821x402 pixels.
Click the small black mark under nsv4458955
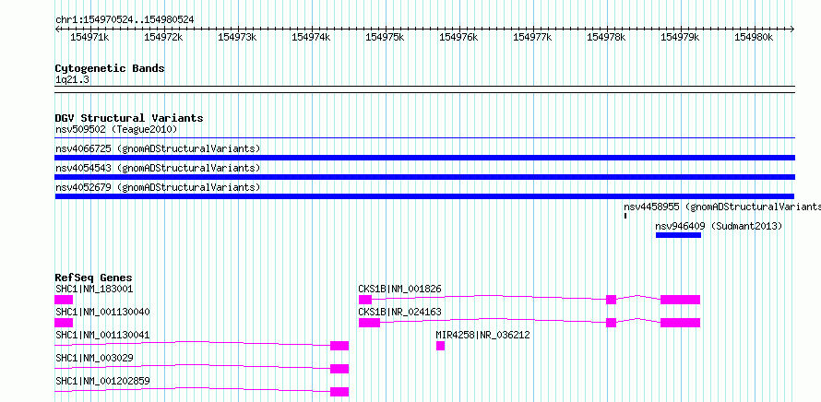click(625, 216)
